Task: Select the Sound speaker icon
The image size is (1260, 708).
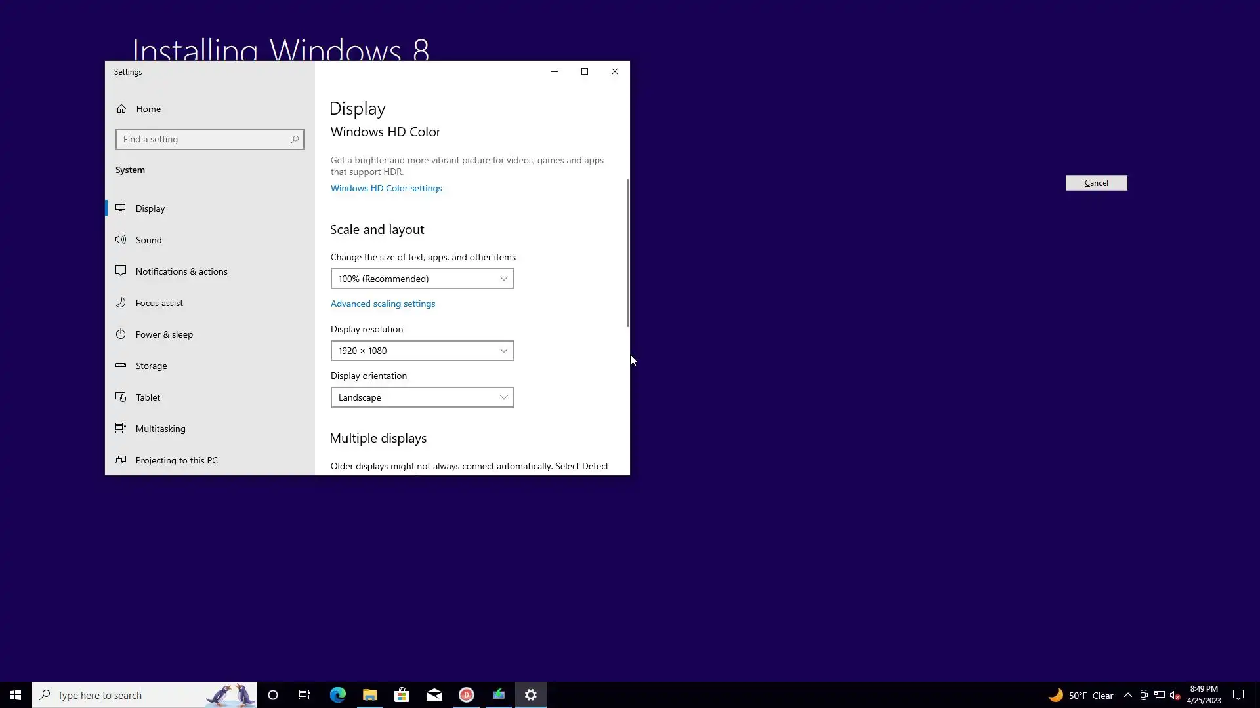Action: (121, 239)
